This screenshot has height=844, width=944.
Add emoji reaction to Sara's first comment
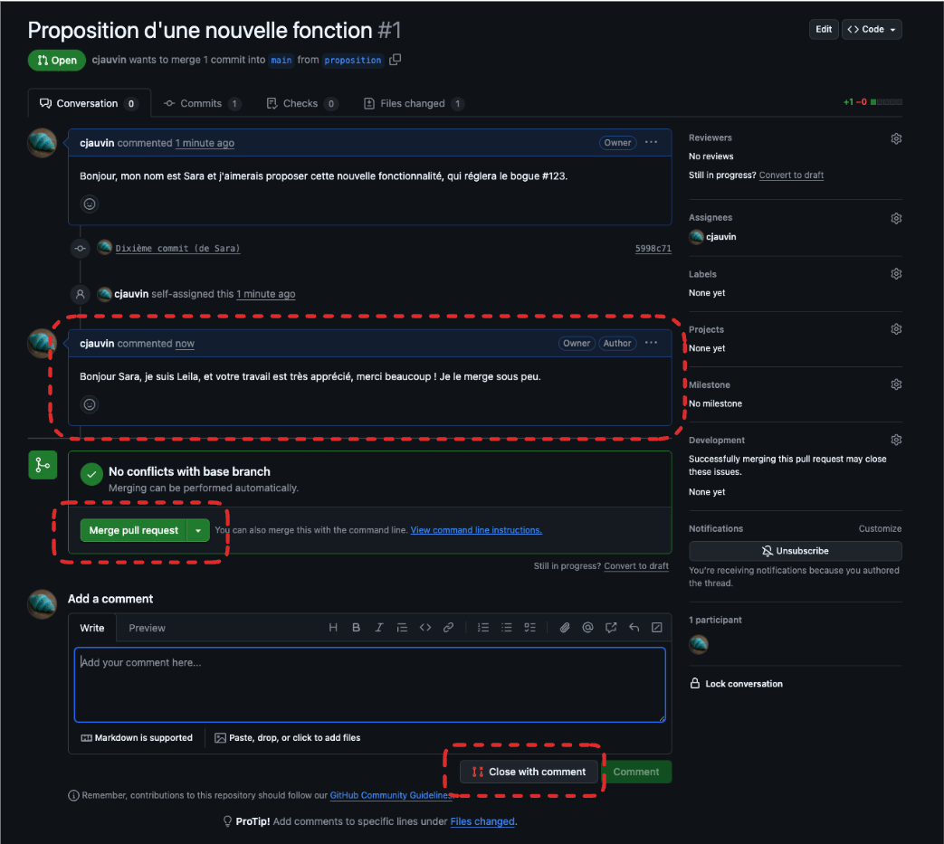[x=90, y=204]
